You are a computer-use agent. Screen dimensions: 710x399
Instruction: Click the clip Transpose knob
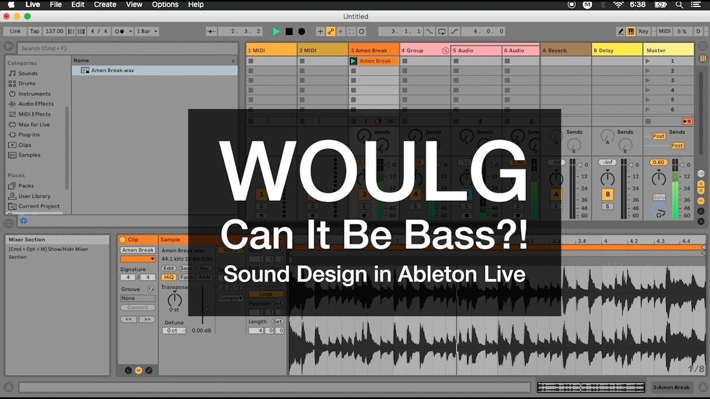(x=174, y=300)
